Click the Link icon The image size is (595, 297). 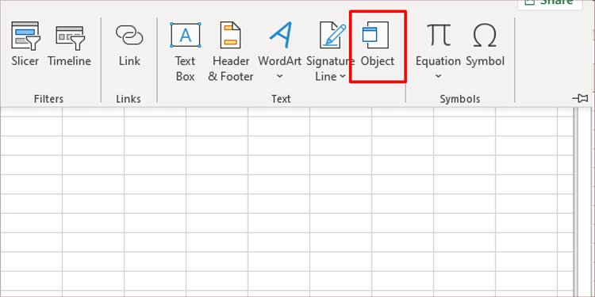(x=129, y=35)
